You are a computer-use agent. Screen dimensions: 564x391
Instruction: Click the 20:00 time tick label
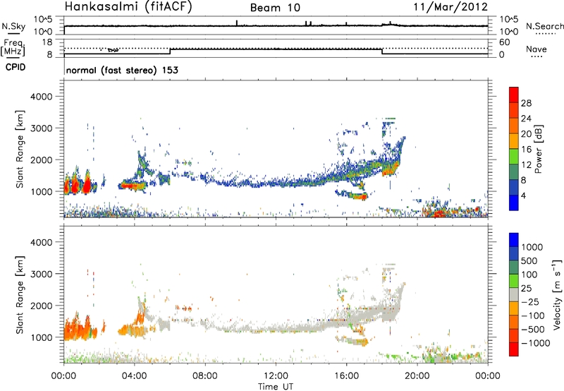pos(417,376)
